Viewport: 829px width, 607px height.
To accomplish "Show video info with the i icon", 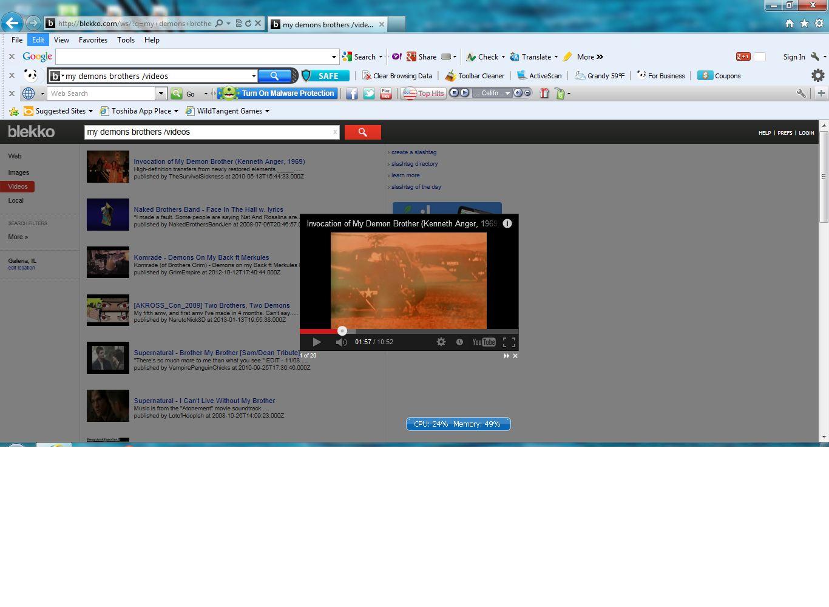I will pyautogui.click(x=507, y=223).
